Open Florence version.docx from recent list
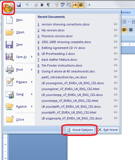Screen dimensions: 135x160 pyautogui.click(x=57, y=36)
